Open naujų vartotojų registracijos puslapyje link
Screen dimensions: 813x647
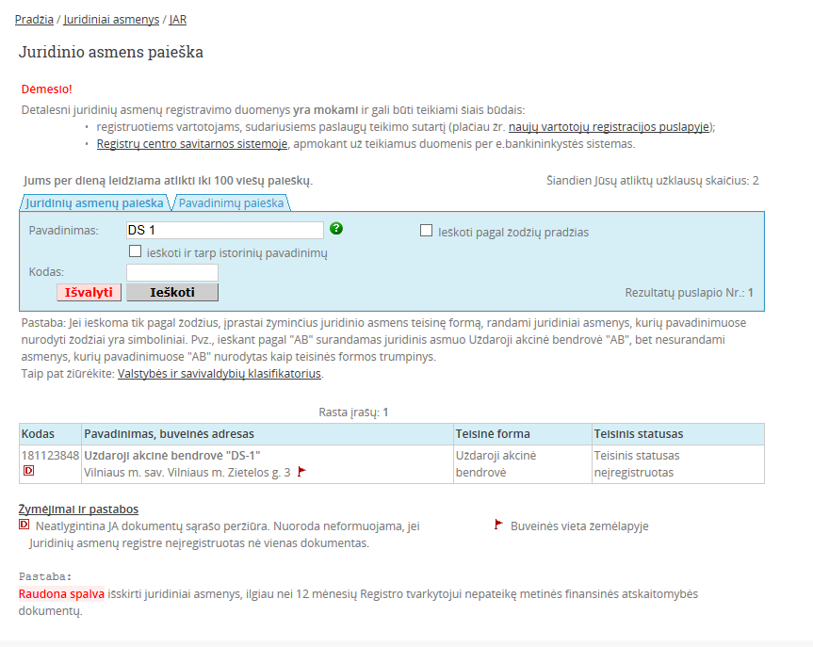pyautogui.click(x=609, y=127)
